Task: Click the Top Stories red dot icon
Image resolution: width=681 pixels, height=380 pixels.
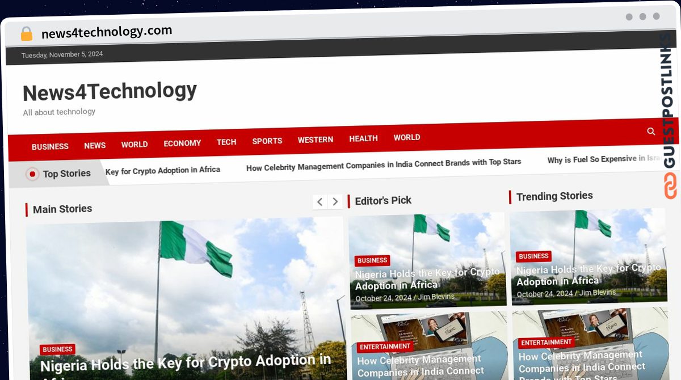Action: point(32,174)
